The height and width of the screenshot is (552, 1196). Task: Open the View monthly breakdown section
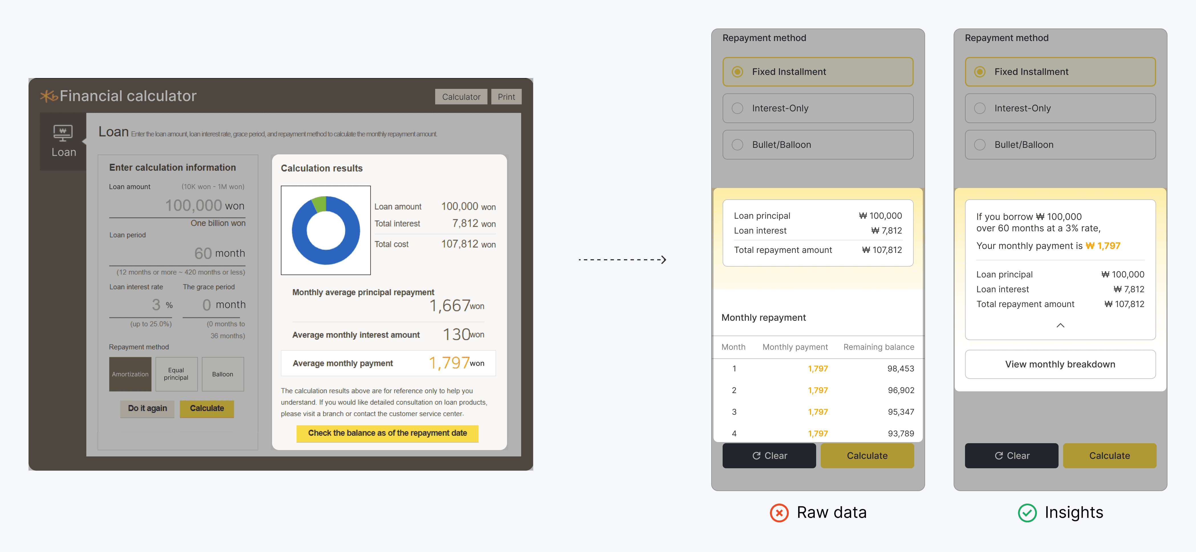pyautogui.click(x=1060, y=364)
